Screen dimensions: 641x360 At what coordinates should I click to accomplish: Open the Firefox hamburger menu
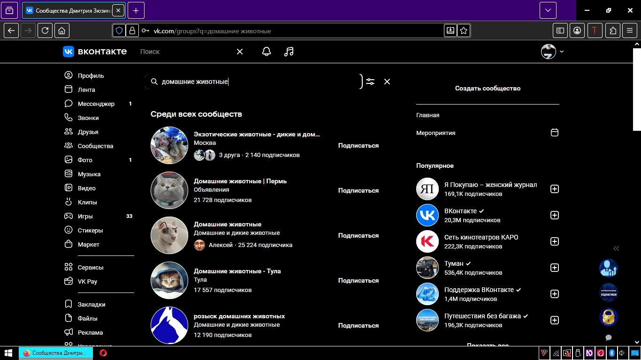pyautogui.click(x=629, y=30)
